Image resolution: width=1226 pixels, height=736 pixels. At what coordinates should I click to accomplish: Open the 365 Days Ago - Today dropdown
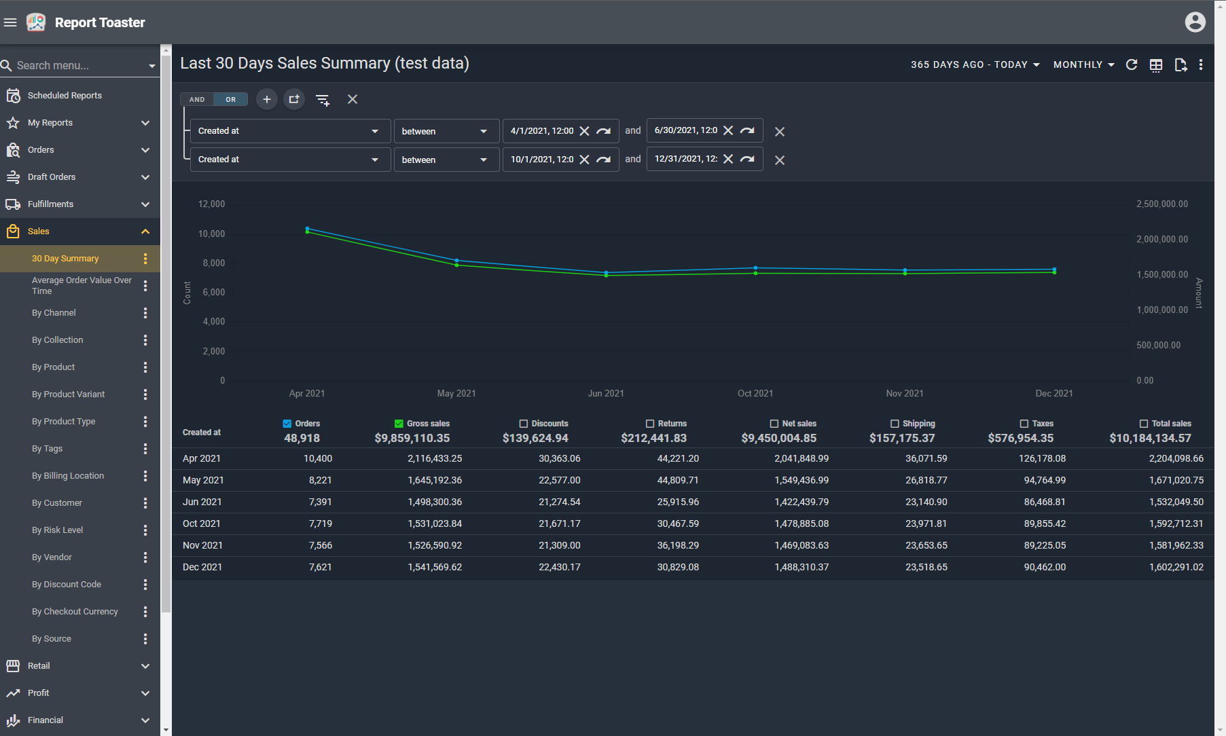[975, 65]
